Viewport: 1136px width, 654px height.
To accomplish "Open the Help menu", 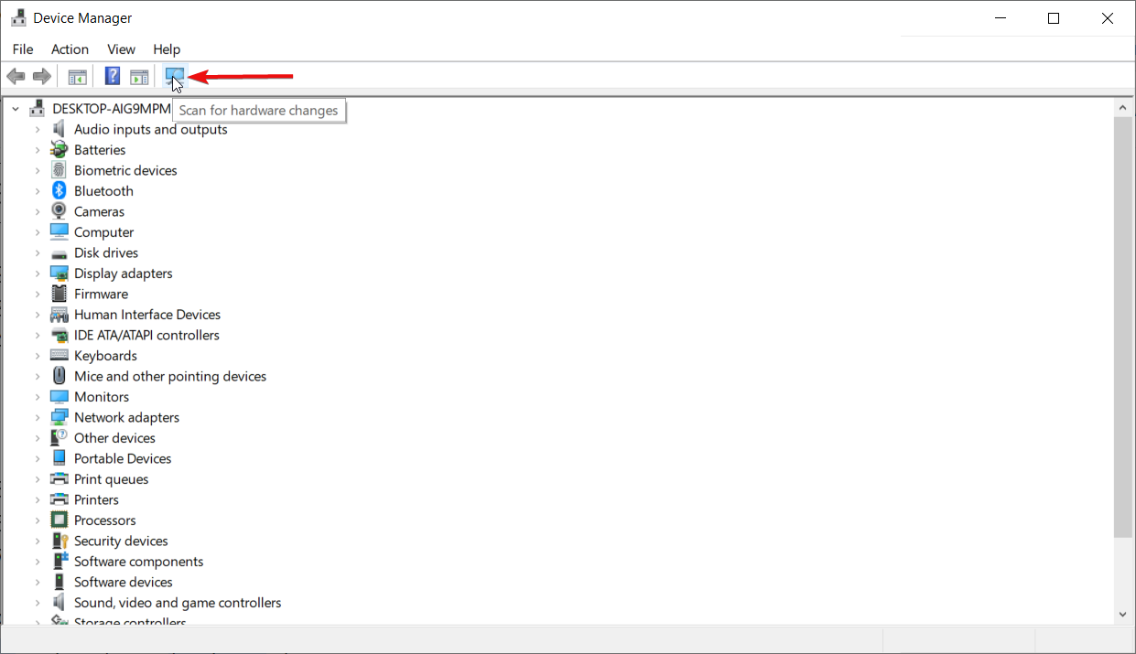I will coord(167,49).
